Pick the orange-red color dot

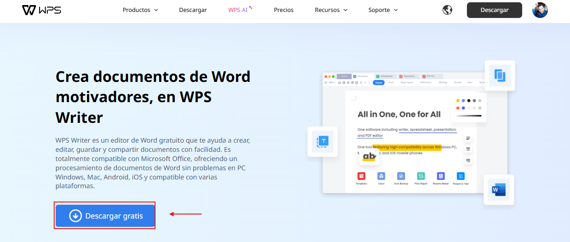click(458, 108)
